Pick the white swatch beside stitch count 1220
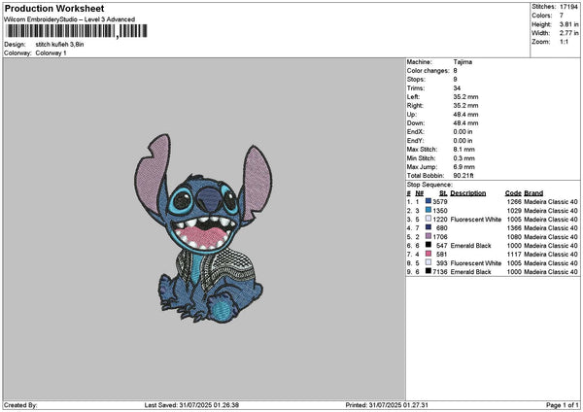This screenshot has width=583, height=412. [x=429, y=219]
